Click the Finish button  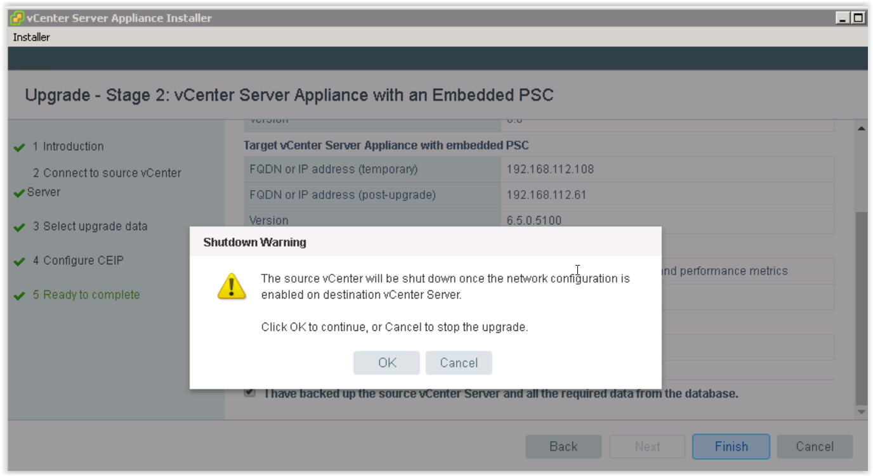[x=731, y=446]
